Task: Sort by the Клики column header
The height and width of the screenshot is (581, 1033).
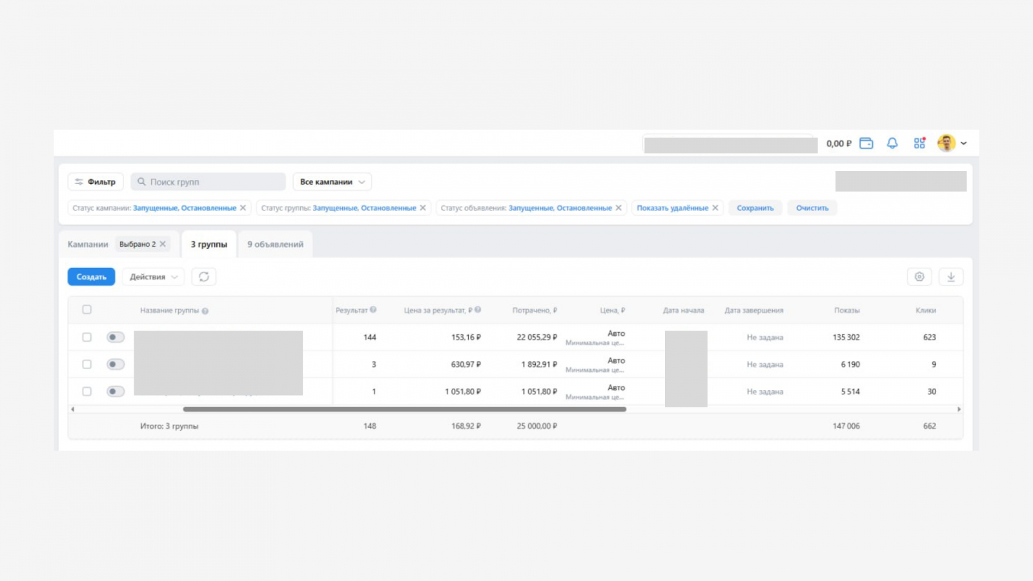Action: [926, 311]
